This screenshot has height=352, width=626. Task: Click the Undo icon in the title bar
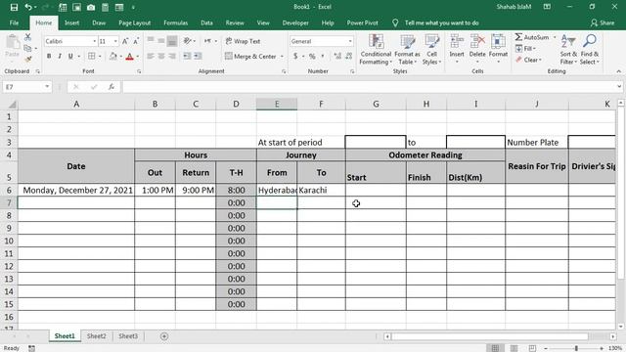28,7
